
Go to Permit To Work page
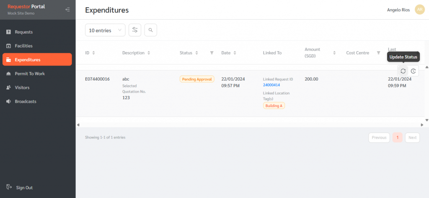29,73
